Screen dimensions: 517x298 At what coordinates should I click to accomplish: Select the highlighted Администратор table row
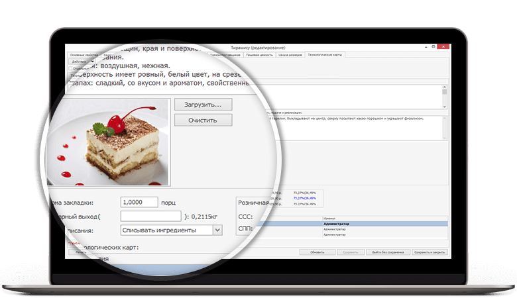384,224
